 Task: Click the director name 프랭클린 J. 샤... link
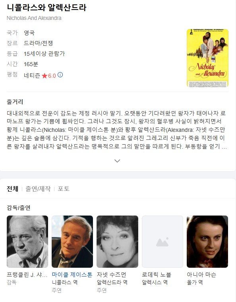tap(27, 275)
